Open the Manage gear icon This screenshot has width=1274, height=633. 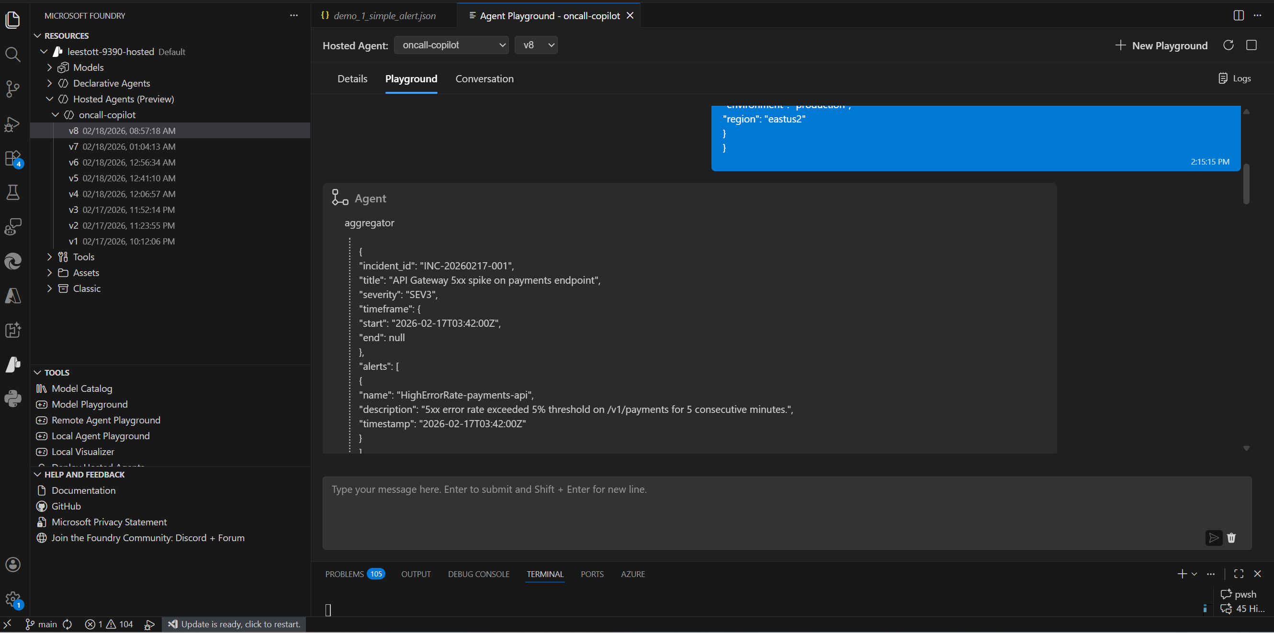pyautogui.click(x=13, y=600)
